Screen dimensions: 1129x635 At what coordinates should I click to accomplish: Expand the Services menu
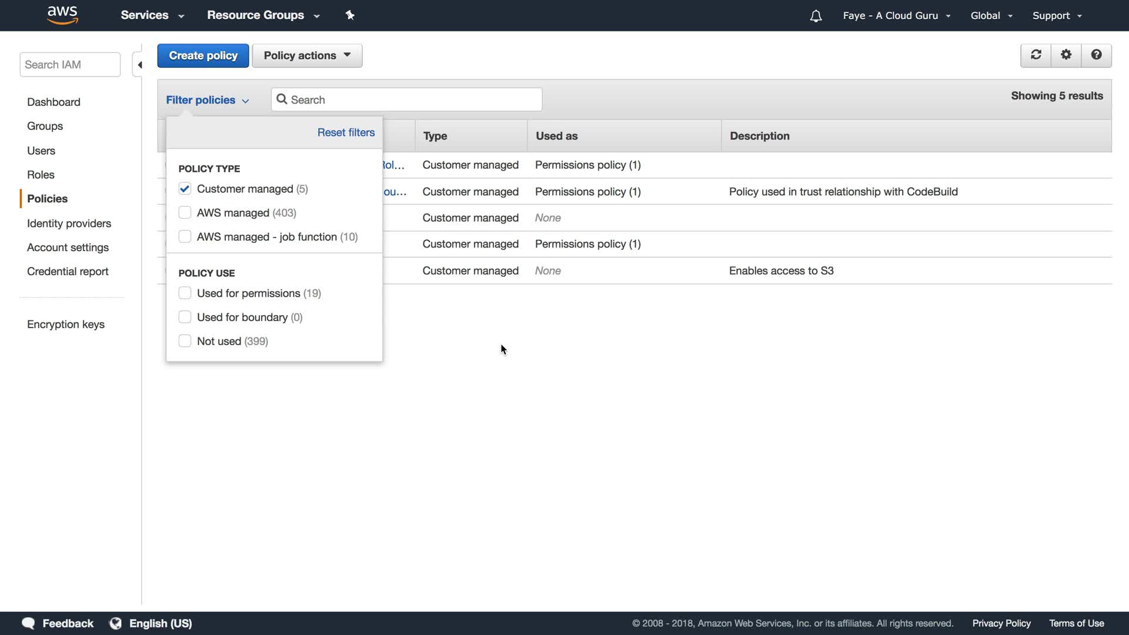[x=152, y=15]
